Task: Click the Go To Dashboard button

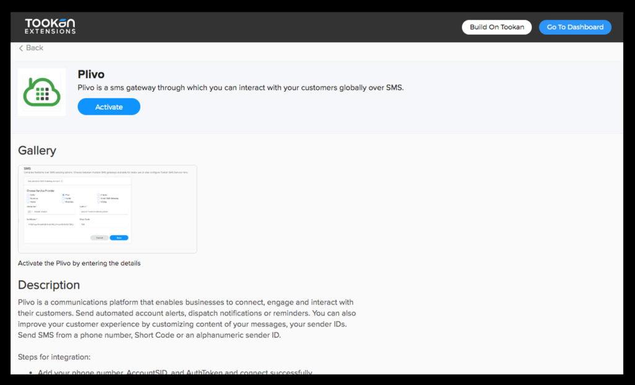Action: tap(575, 27)
